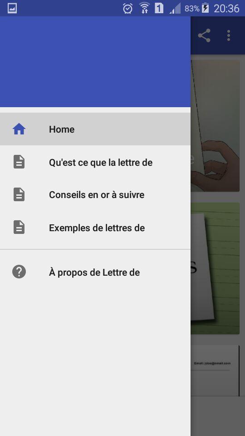Tap the Wi-Fi status icon
Image resolution: width=245 pixels, height=436 pixels.
[x=144, y=8]
